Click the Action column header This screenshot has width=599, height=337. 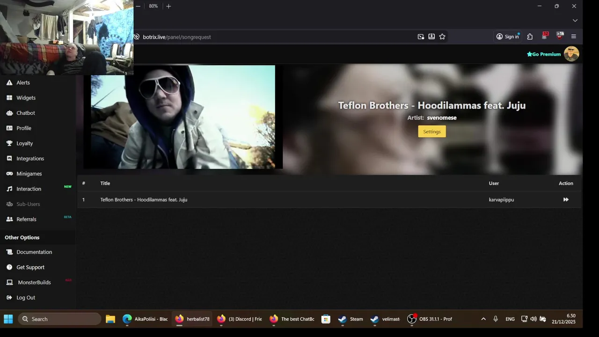click(x=566, y=183)
